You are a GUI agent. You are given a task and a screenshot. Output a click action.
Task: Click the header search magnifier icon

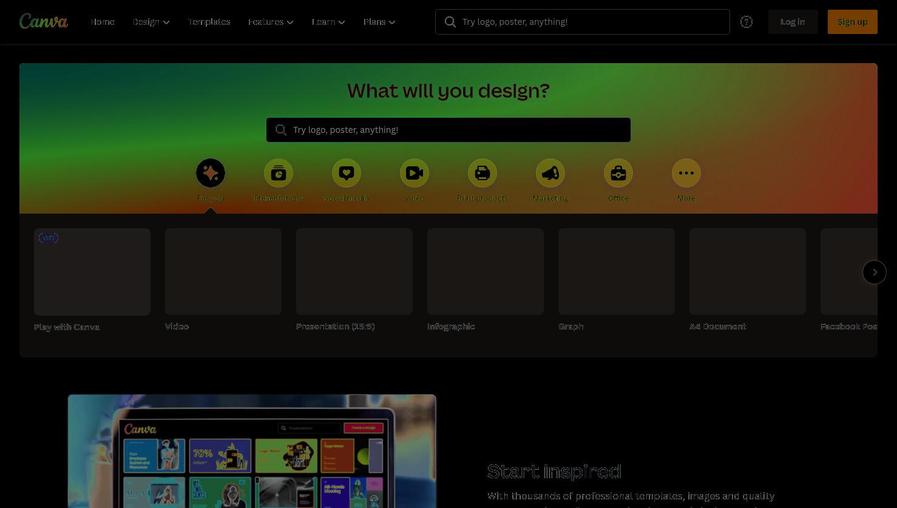450,22
